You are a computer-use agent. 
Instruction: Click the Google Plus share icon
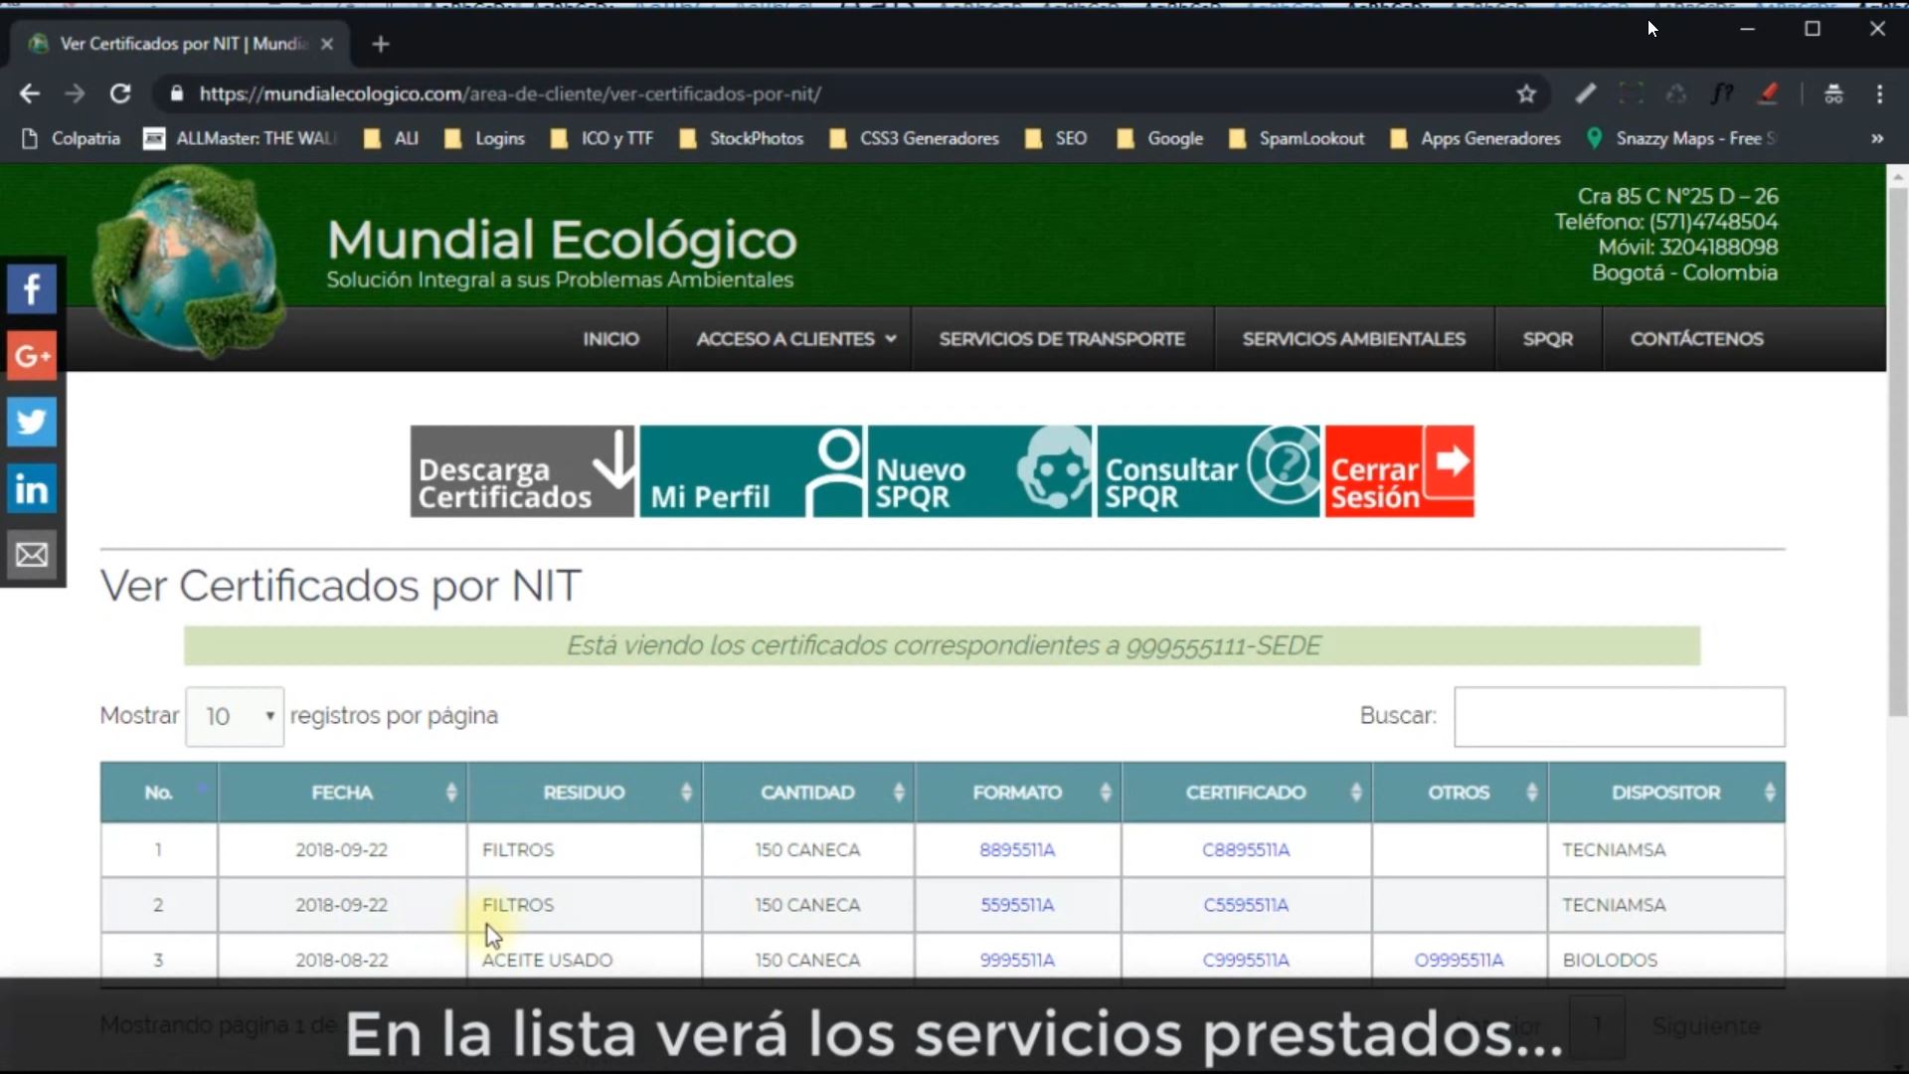pyautogui.click(x=32, y=355)
